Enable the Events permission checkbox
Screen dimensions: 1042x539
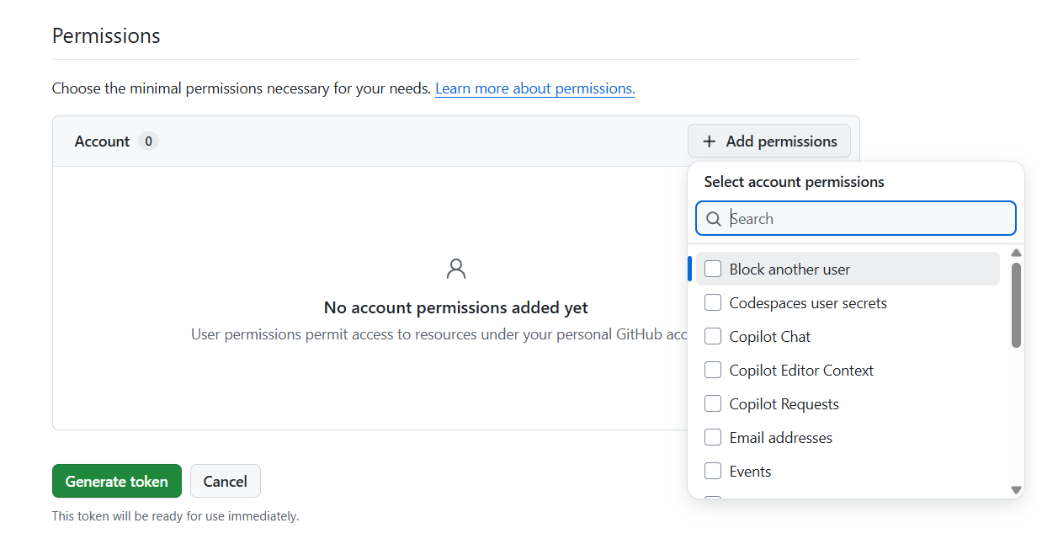(713, 472)
